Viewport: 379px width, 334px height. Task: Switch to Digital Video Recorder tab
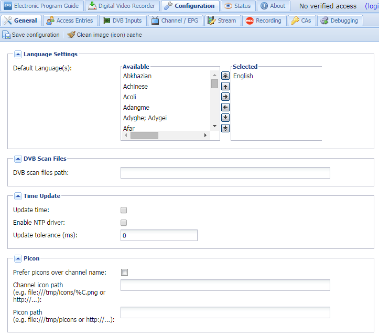[x=122, y=6]
